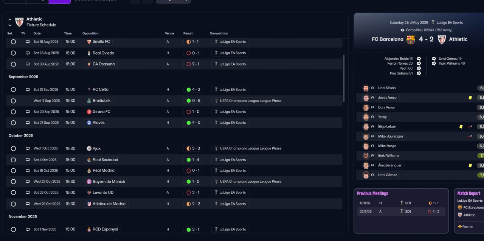484x241 pixels.
Task: Open the Champions League link in Bayern row
Action: [x=248, y=182]
